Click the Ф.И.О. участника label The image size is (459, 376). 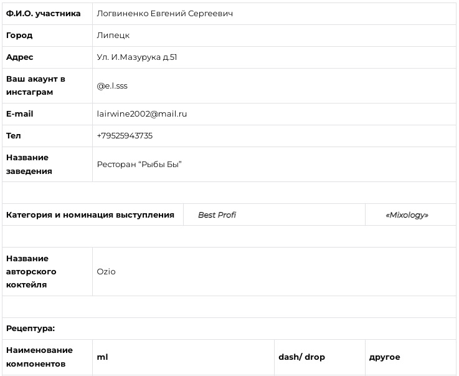click(x=44, y=14)
